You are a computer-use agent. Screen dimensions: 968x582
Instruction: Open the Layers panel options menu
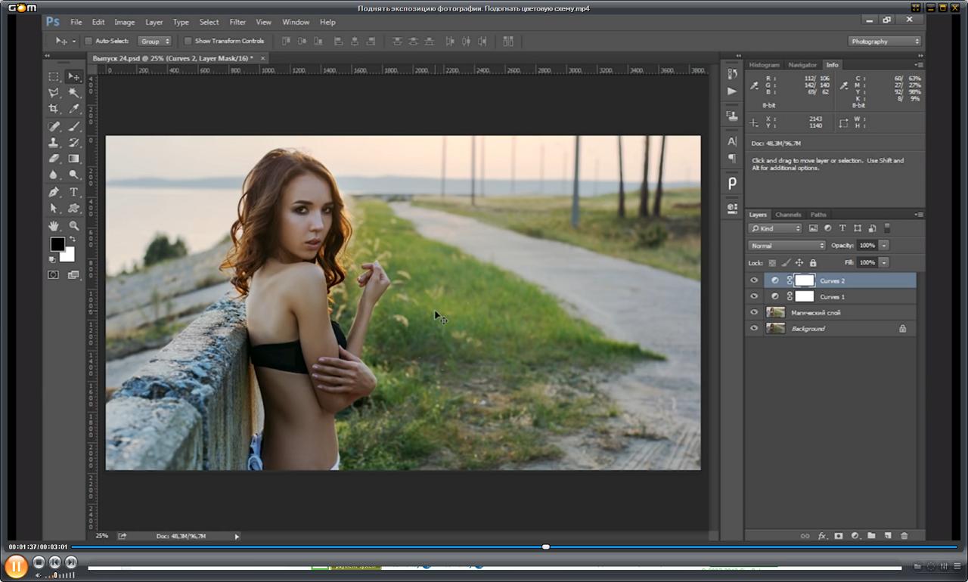[x=918, y=215]
